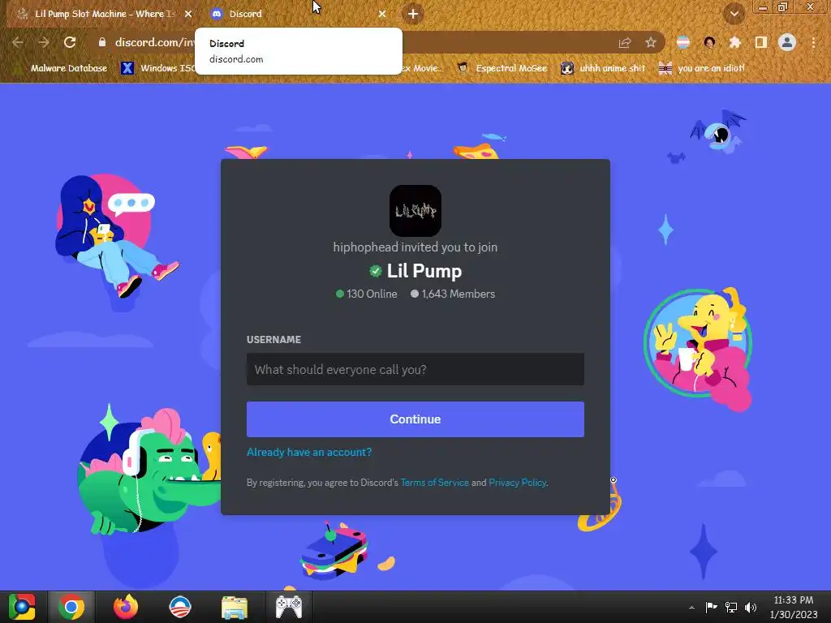Image resolution: width=831 pixels, height=623 pixels.
Task: Expand the tab search dropdown
Action: 734,14
